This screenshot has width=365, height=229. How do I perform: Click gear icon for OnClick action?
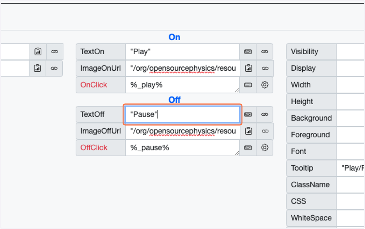265,85
